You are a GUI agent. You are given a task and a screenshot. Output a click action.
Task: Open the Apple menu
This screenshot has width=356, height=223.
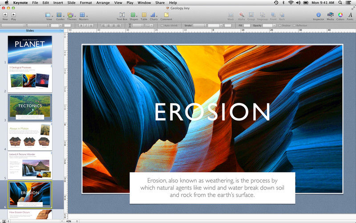pos(6,3)
